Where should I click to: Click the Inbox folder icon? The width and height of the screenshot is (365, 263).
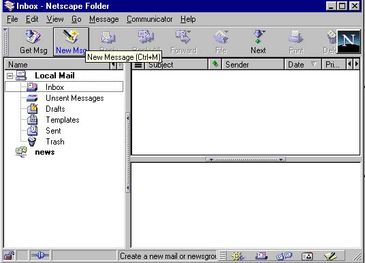tap(32, 87)
